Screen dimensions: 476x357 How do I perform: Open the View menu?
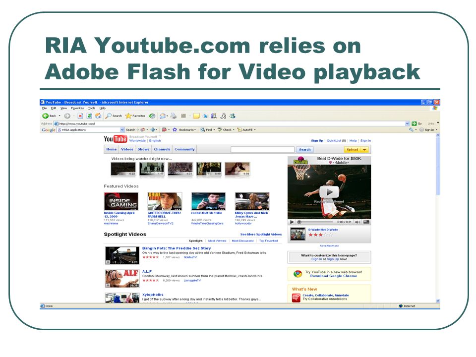(x=63, y=108)
